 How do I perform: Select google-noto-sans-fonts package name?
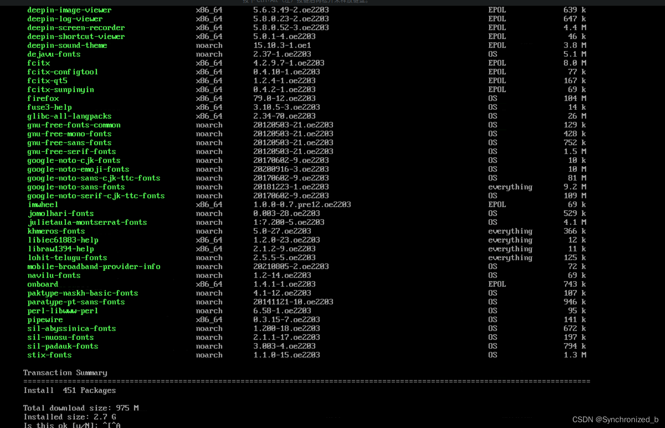[x=76, y=187]
